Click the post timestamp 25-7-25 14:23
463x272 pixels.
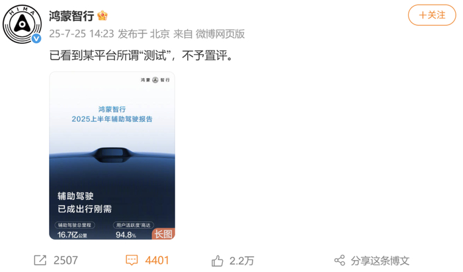[x=81, y=34]
